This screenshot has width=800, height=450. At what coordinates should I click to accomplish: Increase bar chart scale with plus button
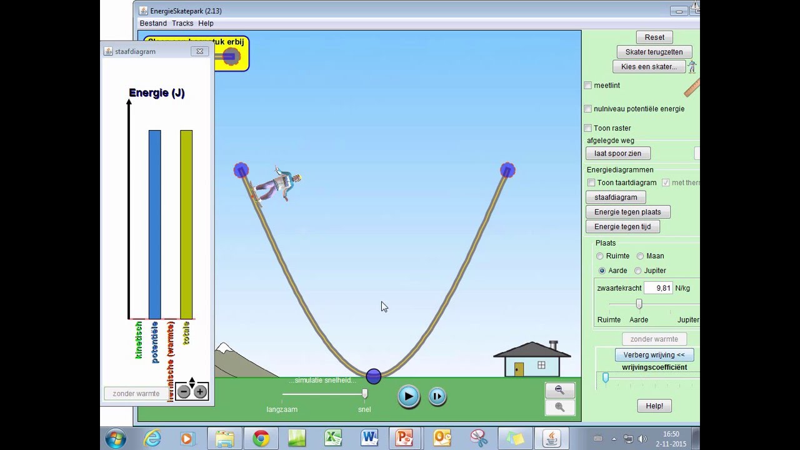[x=200, y=392]
